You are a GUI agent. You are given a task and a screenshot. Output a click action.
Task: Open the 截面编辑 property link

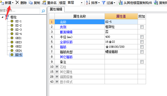66,32
